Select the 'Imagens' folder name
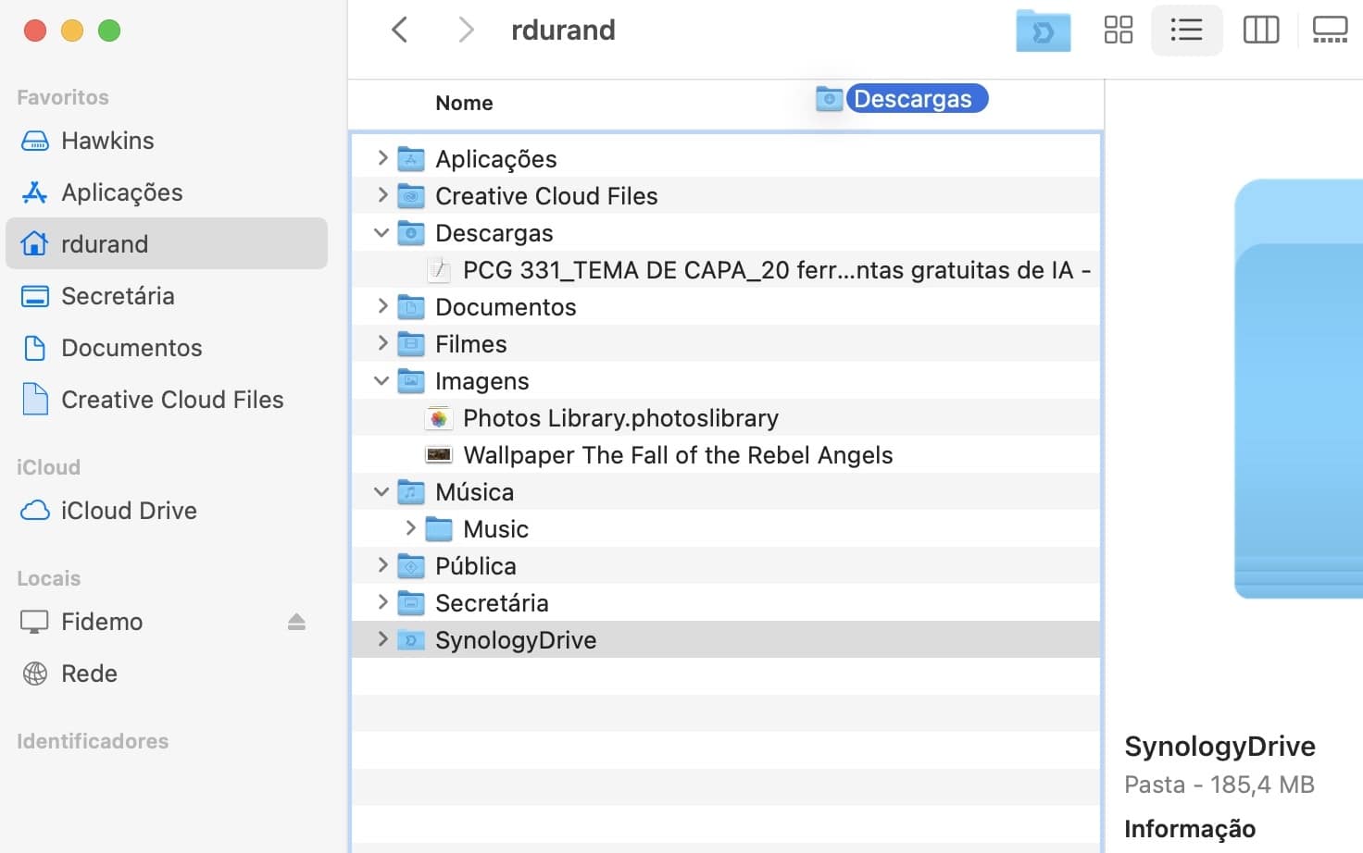This screenshot has height=853, width=1363. pyautogui.click(x=481, y=381)
